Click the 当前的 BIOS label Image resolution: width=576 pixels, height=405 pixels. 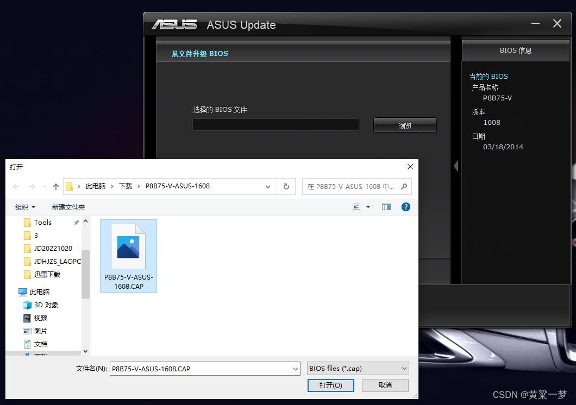tap(489, 77)
